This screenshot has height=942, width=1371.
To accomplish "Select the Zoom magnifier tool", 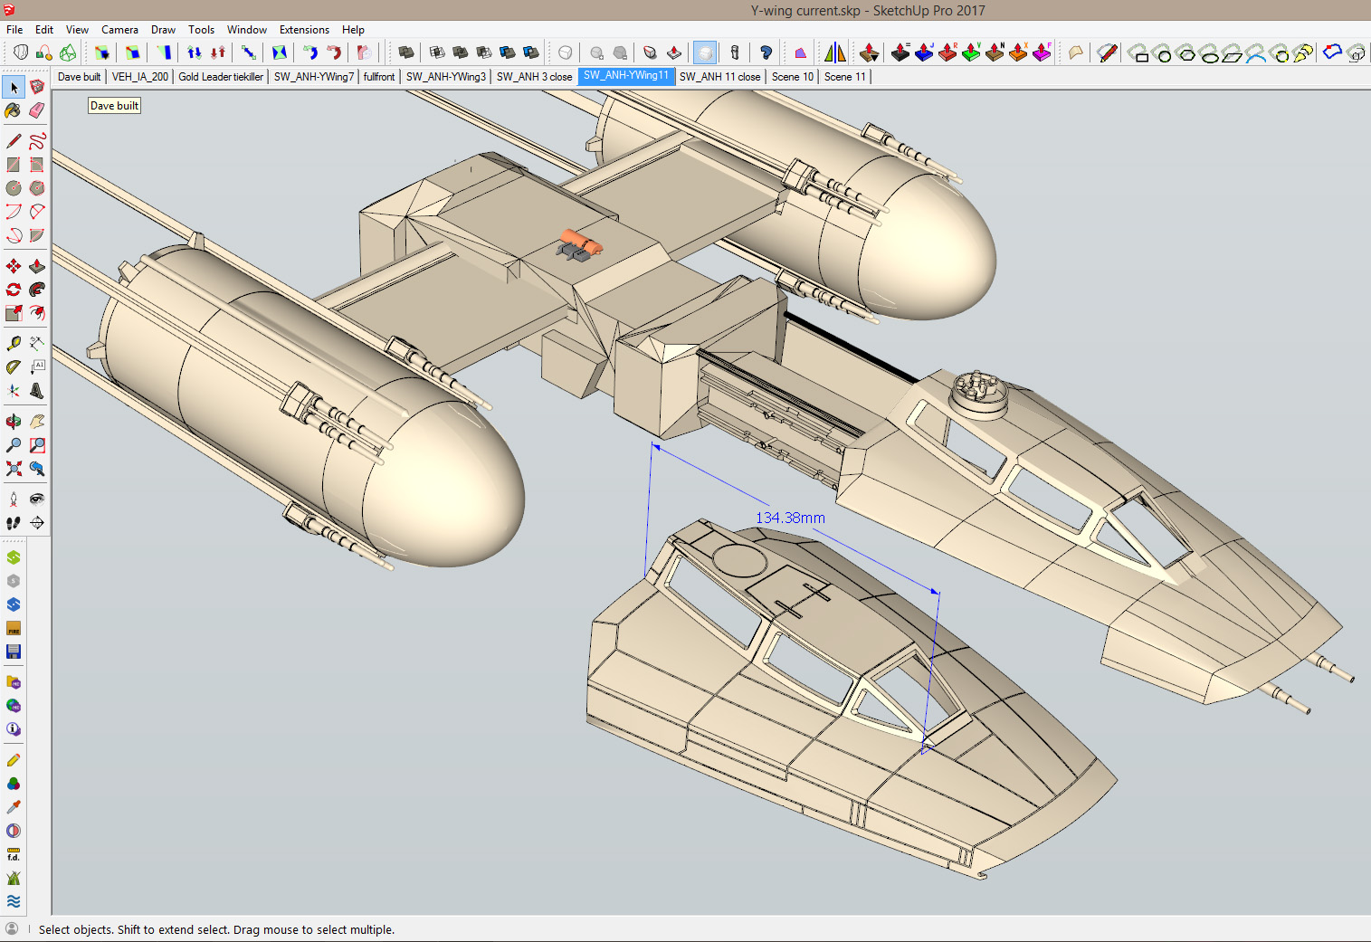I will (x=14, y=445).
